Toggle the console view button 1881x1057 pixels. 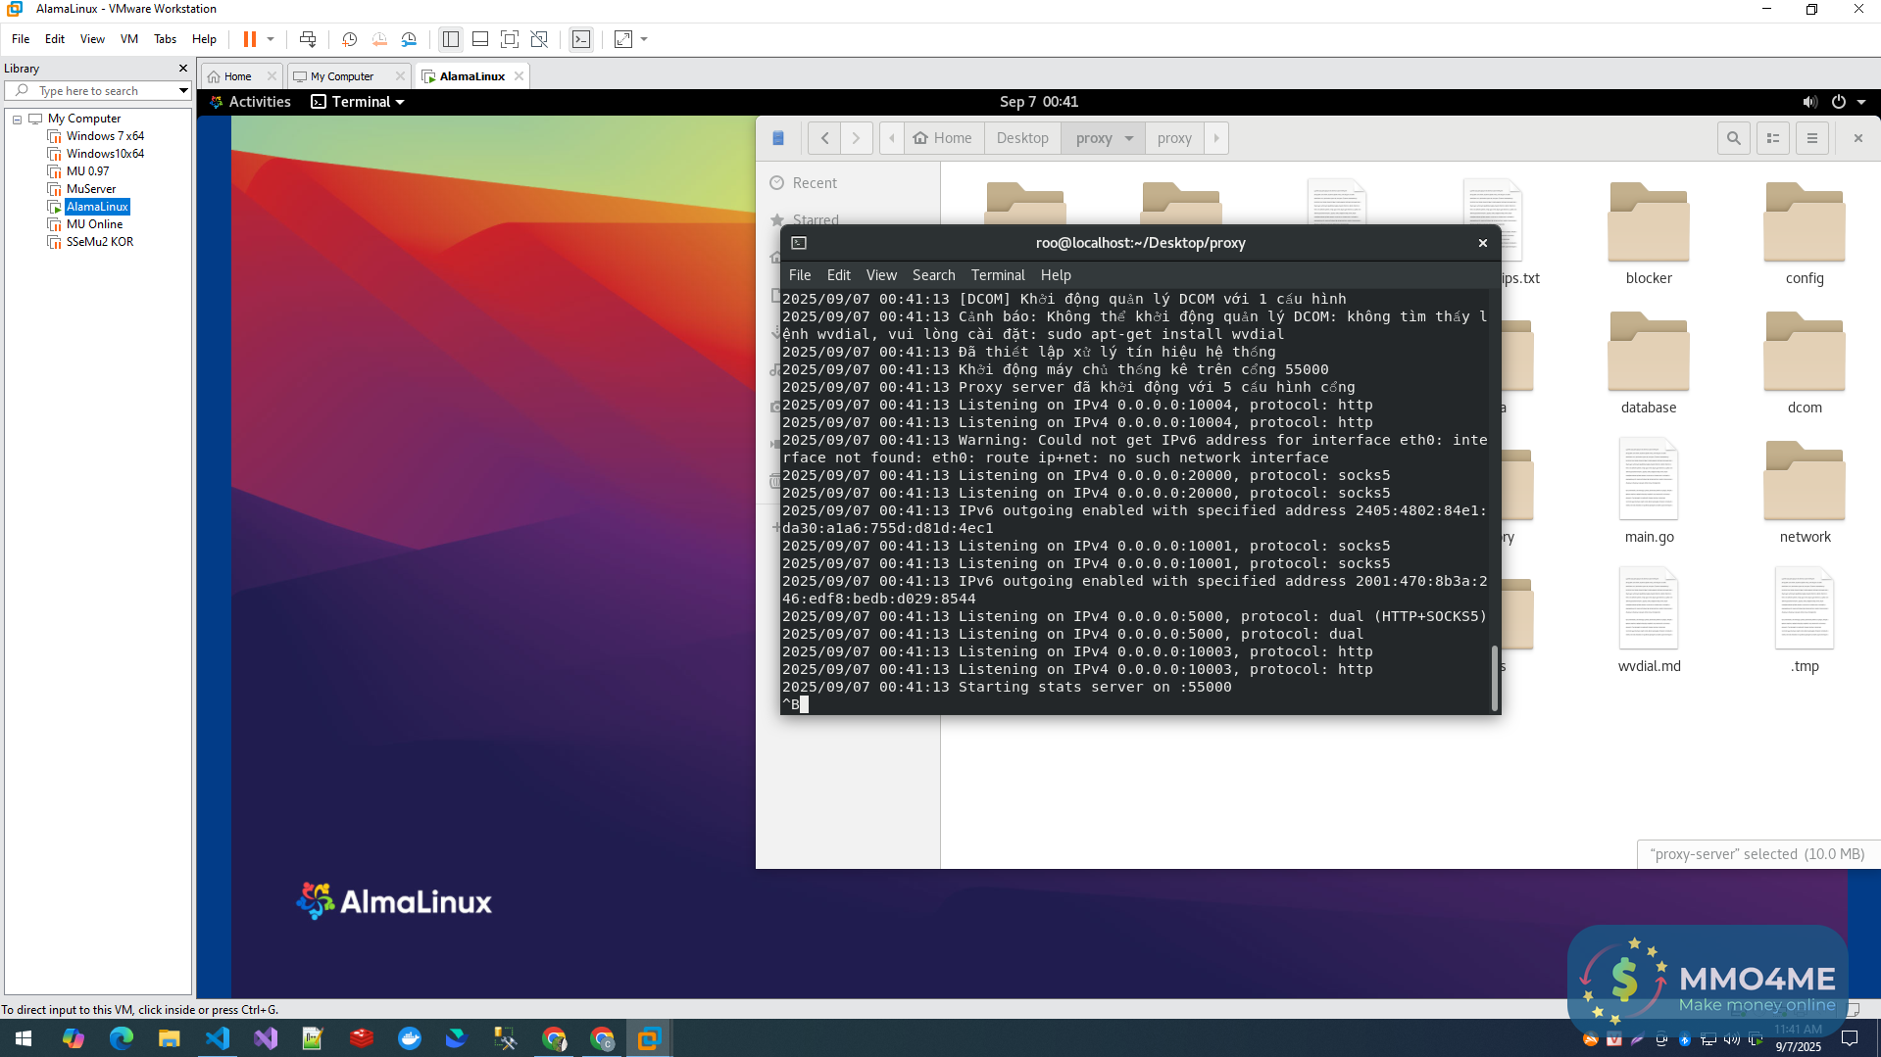coord(581,39)
